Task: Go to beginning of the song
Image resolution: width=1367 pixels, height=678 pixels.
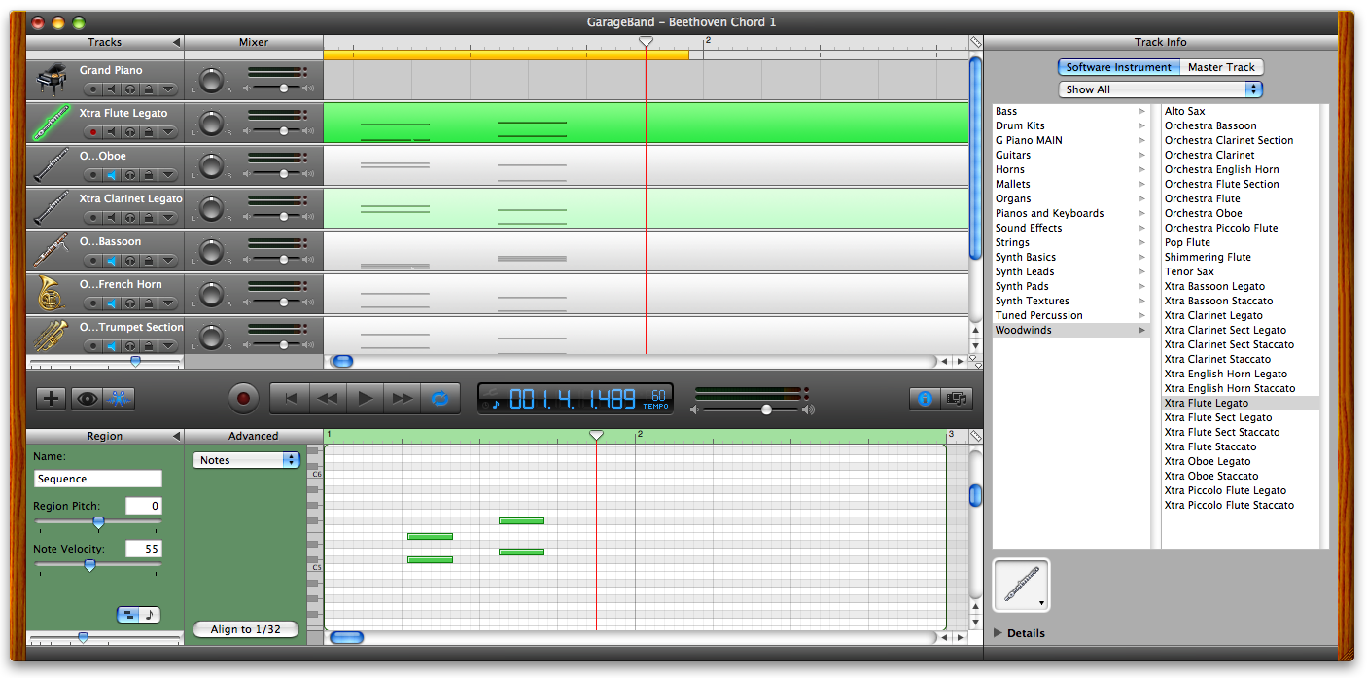Action: click(289, 398)
